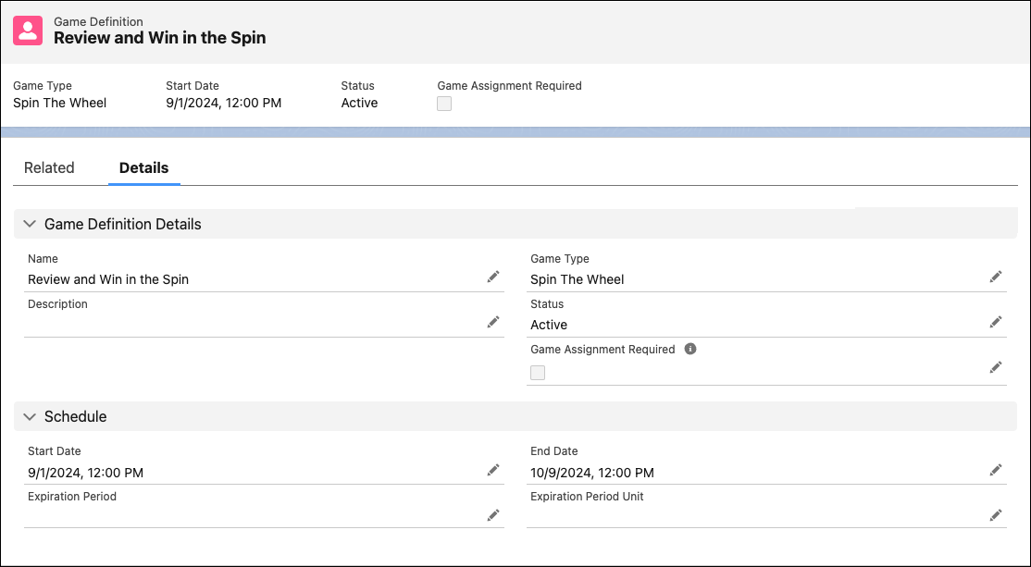Screen dimensions: 1031x567
Task: Click the Schedule section header title
Action: pos(76,416)
